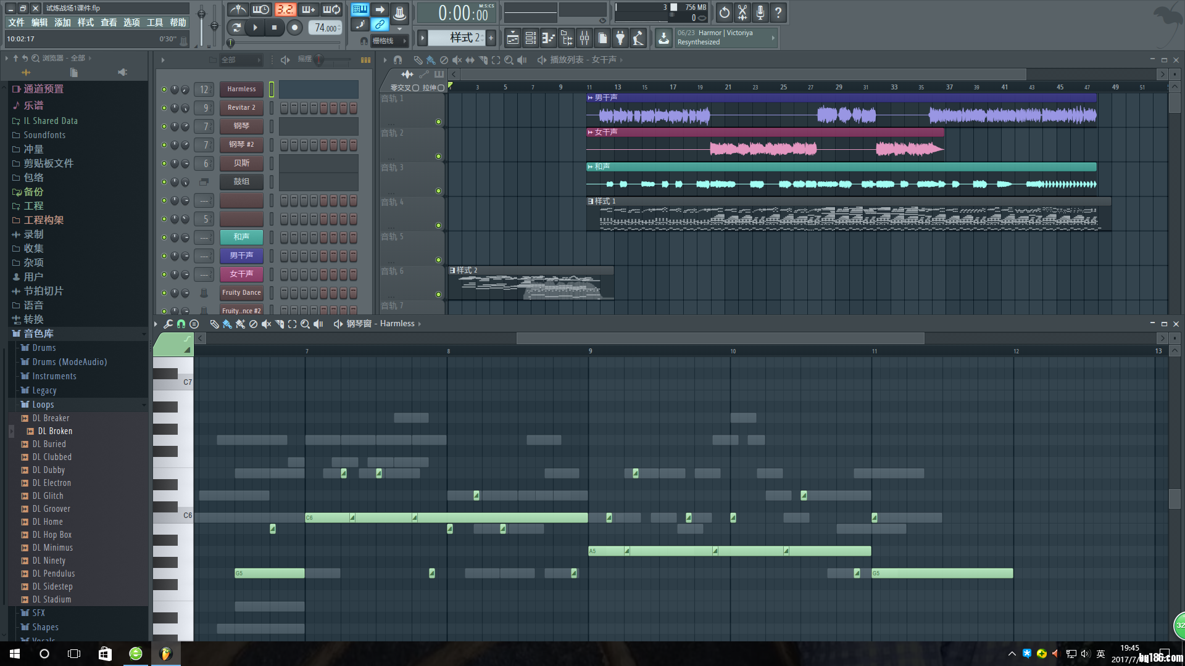Mute playlist track 音轨 1 green dot
This screenshot has height=666, width=1185.
(x=438, y=121)
